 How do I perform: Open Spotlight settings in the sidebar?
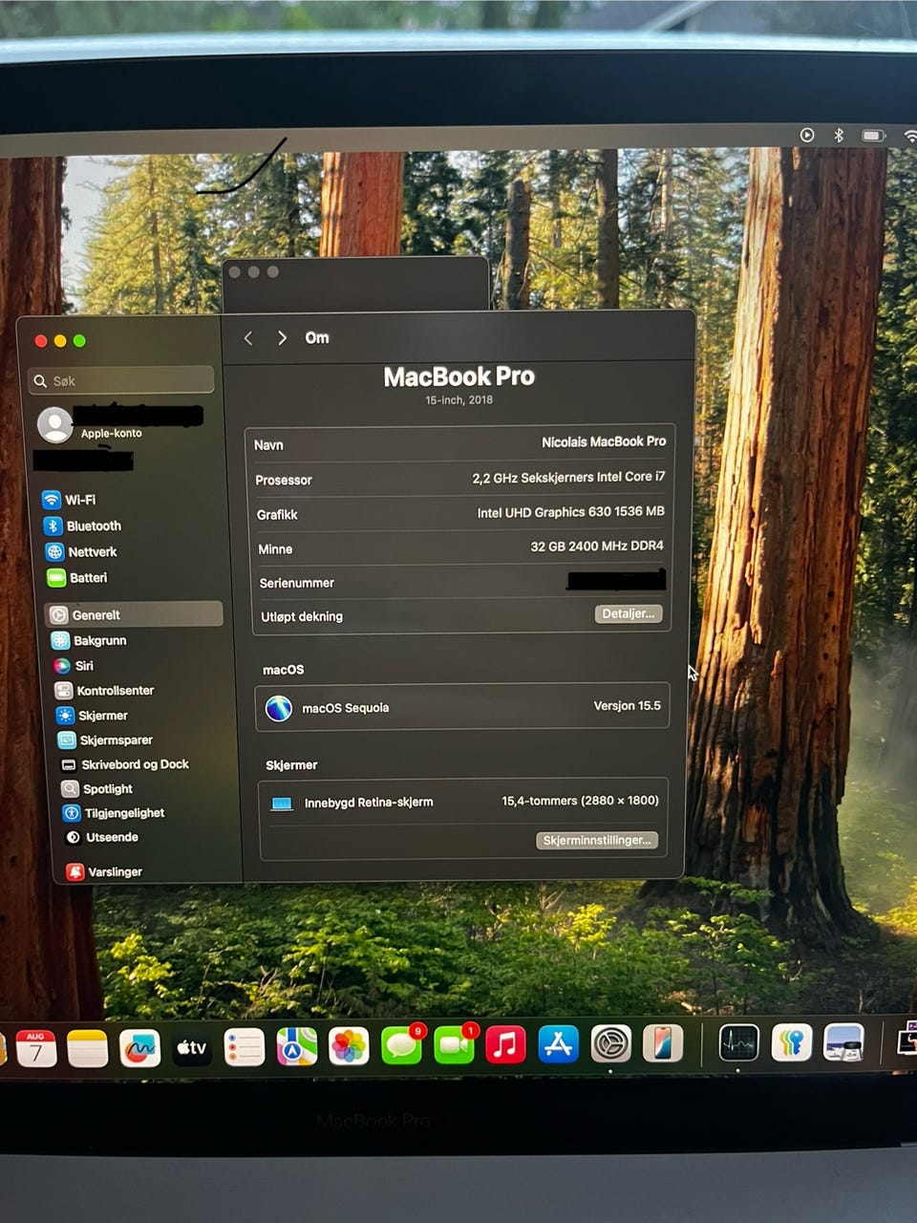(x=96, y=788)
